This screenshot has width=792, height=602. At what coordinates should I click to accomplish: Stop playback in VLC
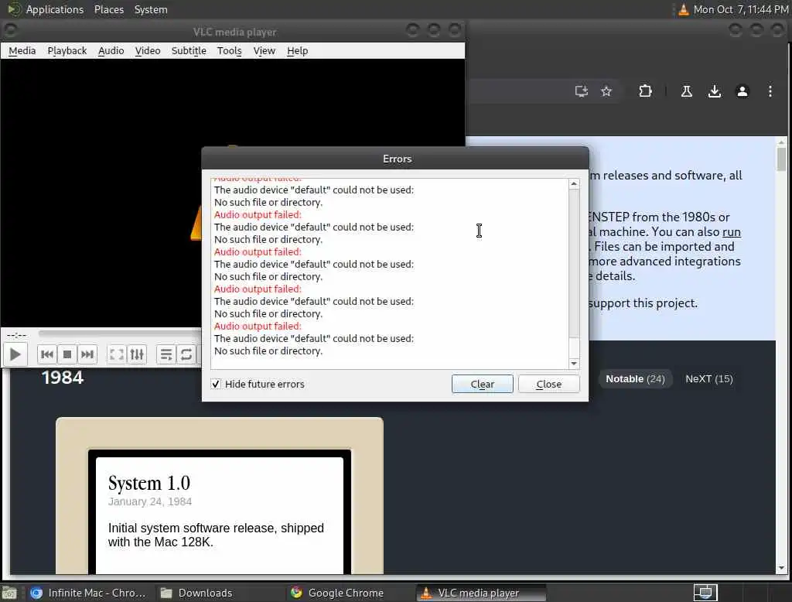[x=67, y=354]
